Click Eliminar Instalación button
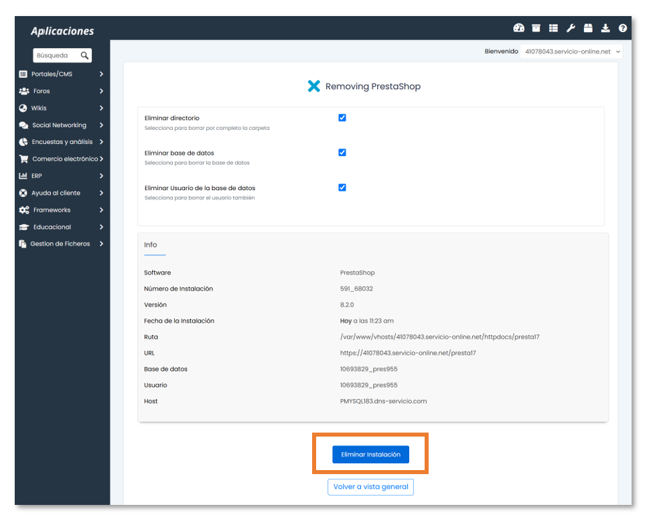This screenshot has height=527, width=651. tap(371, 455)
